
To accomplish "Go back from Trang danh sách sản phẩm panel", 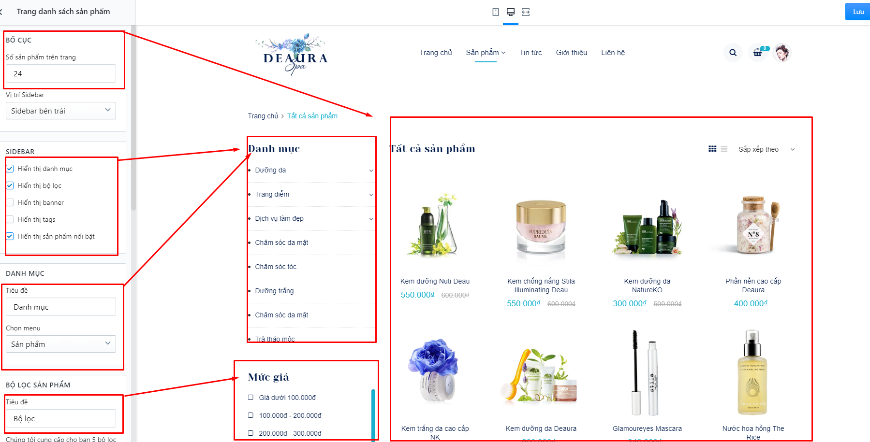I will click(x=1, y=12).
